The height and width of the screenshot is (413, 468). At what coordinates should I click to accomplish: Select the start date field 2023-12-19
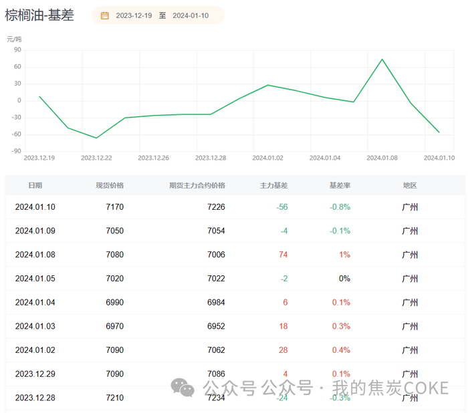click(x=132, y=15)
